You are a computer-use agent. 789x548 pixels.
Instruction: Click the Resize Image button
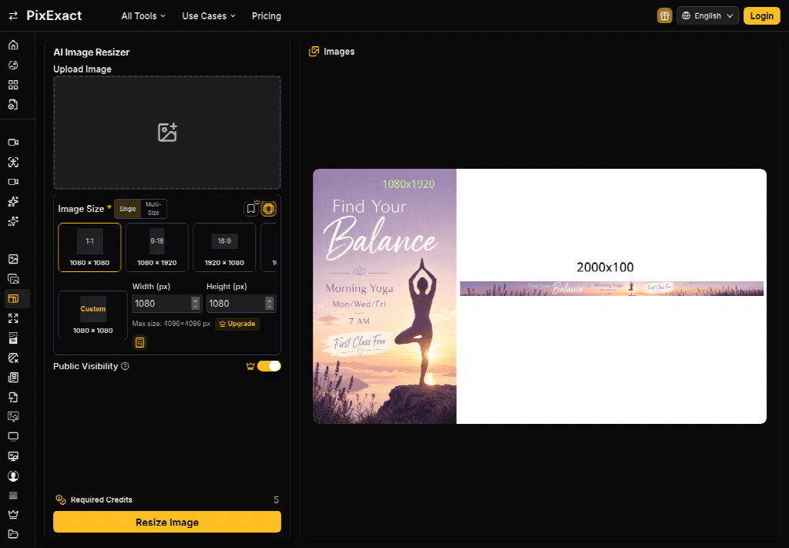coord(167,522)
